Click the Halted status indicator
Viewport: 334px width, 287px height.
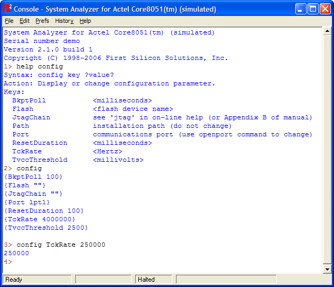point(153,280)
